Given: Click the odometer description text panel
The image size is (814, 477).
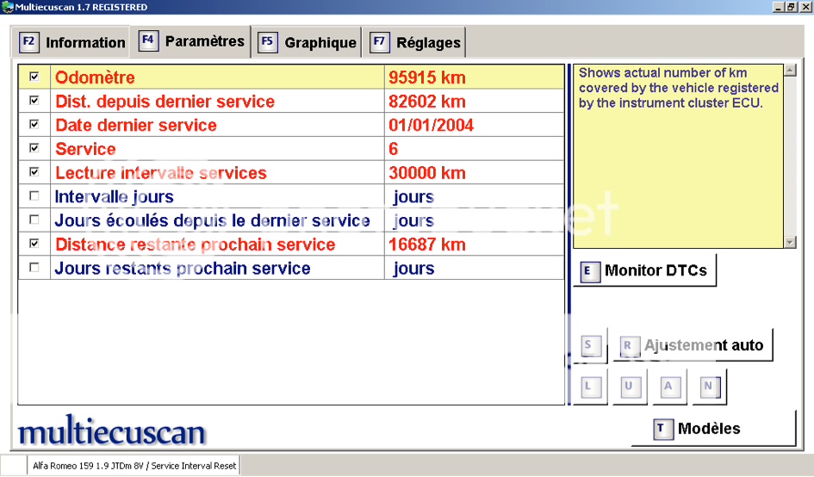Looking at the screenshot, I should click(678, 156).
